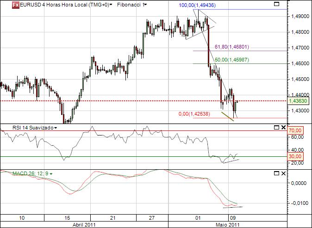Click date label 01 on time axis
312x228 pixels.
click(198, 218)
